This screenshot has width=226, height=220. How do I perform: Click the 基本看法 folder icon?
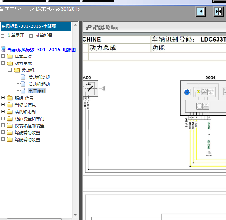point(10,56)
